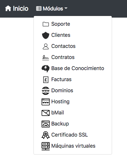Click the home icon beside Inicio
Image resolution: width=127 pixels, height=163 pixels.
point(8,8)
